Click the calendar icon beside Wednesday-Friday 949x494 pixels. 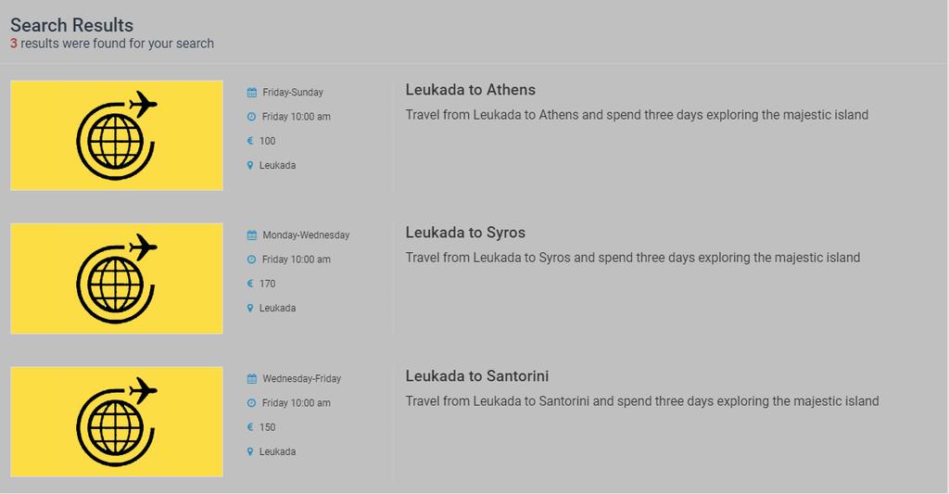pos(252,378)
